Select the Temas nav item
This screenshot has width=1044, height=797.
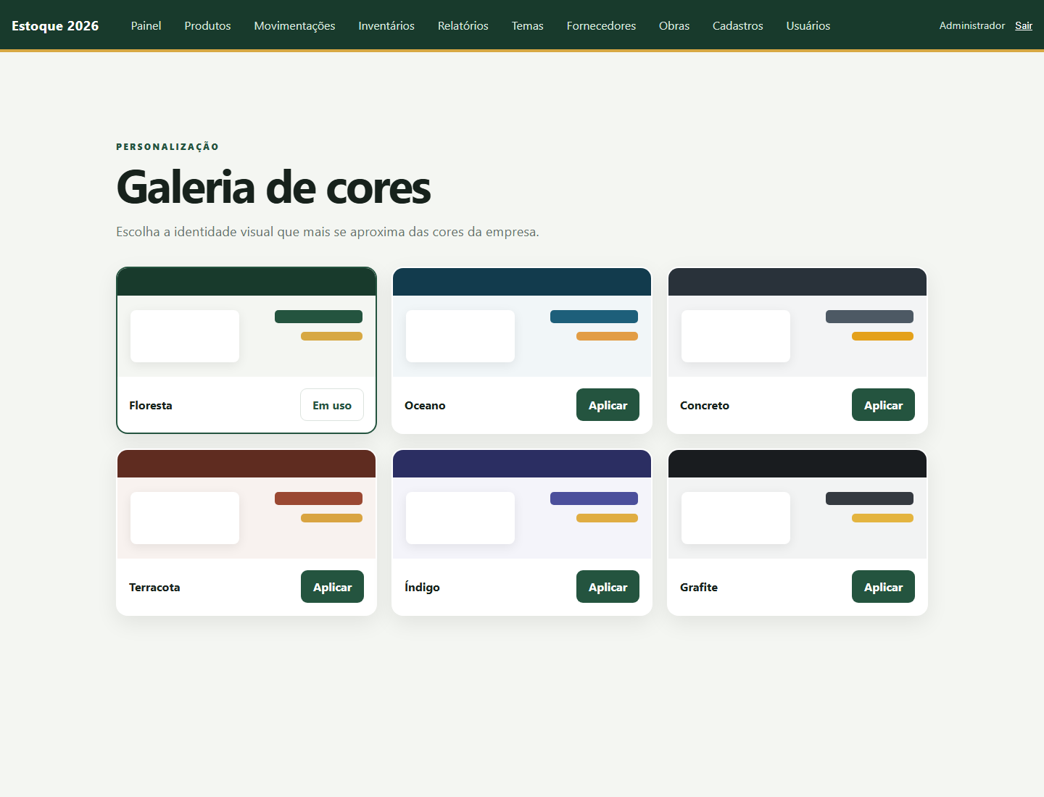(x=528, y=25)
